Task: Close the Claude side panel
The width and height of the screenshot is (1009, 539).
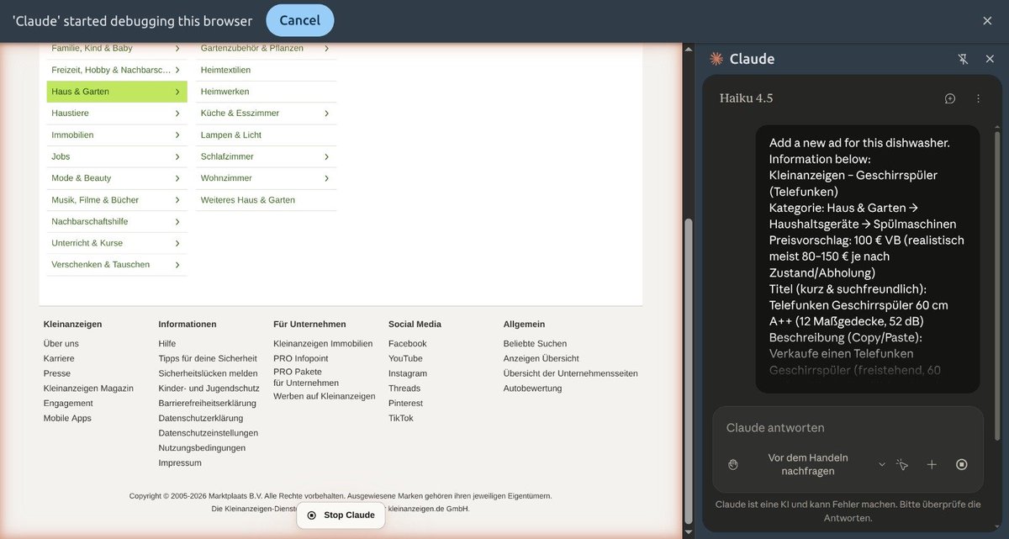Action: coord(990,59)
